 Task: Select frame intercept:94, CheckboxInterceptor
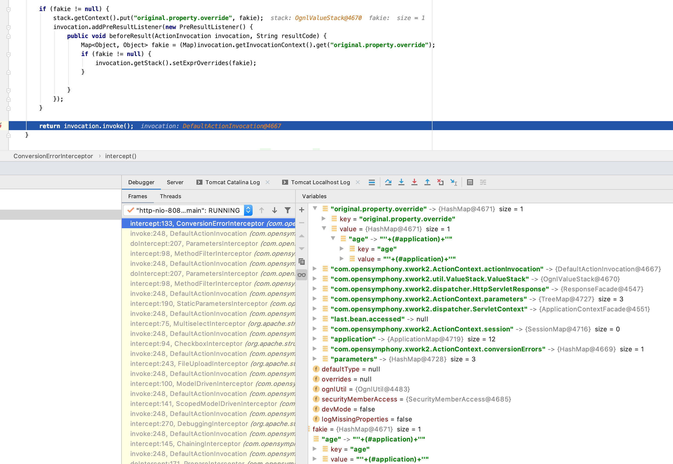[208, 344]
